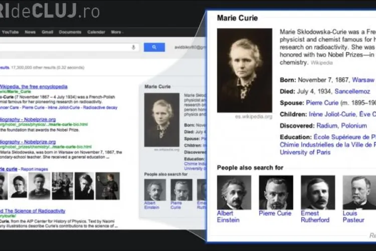Open Calendar in the top navigation bar
The height and width of the screenshot is (251, 376).
[96, 32]
